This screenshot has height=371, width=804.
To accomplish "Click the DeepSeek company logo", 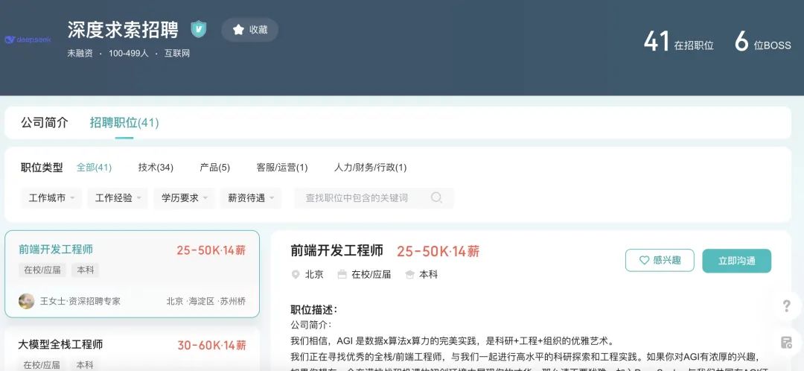I will click(28, 39).
